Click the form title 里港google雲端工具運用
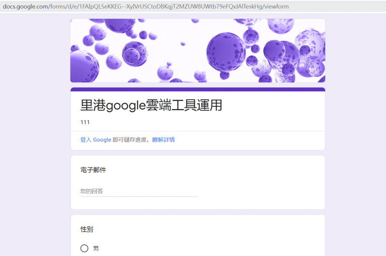Screen dimensions: 386x256 [x=151, y=105]
